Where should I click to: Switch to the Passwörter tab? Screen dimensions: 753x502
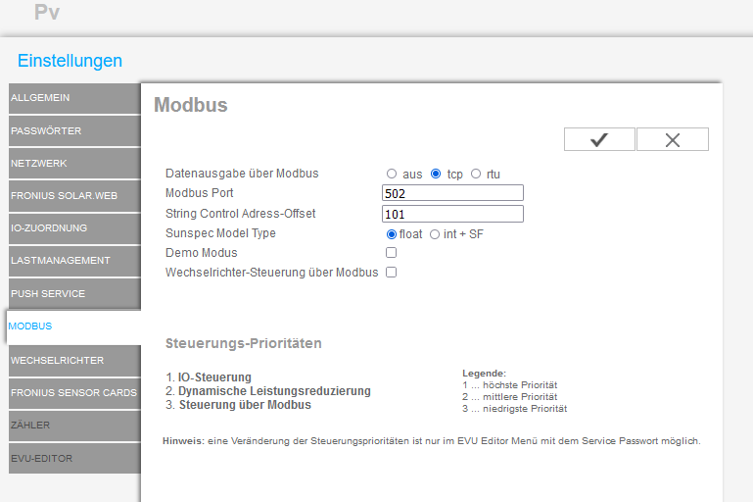tap(74, 130)
